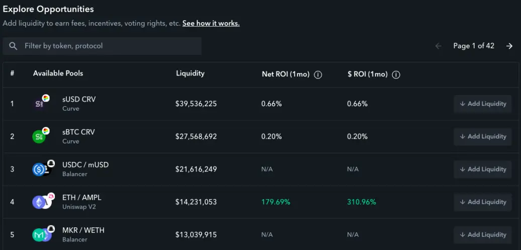Viewport: 521px width, 250px height.
Task: Click the MKR / WETH token icon
Action: click(43, 234)
